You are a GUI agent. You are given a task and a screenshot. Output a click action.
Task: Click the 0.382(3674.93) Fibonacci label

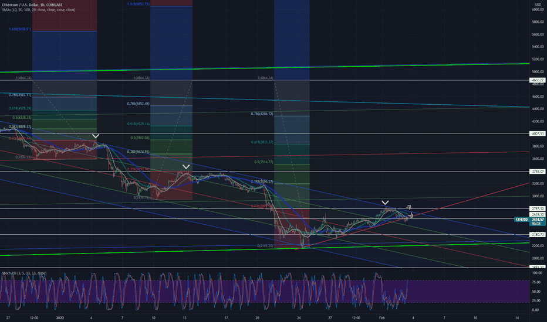point(138,152)
